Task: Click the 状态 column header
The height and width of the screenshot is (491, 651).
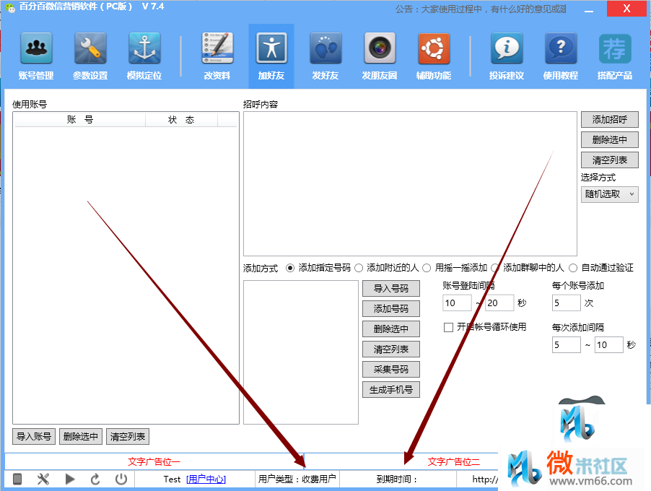Action: click(181, 120)
